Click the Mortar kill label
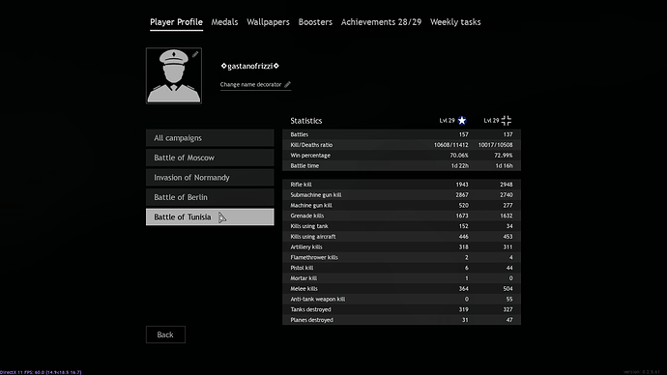This screenshot has height=375, width=667. coord(304,278)
